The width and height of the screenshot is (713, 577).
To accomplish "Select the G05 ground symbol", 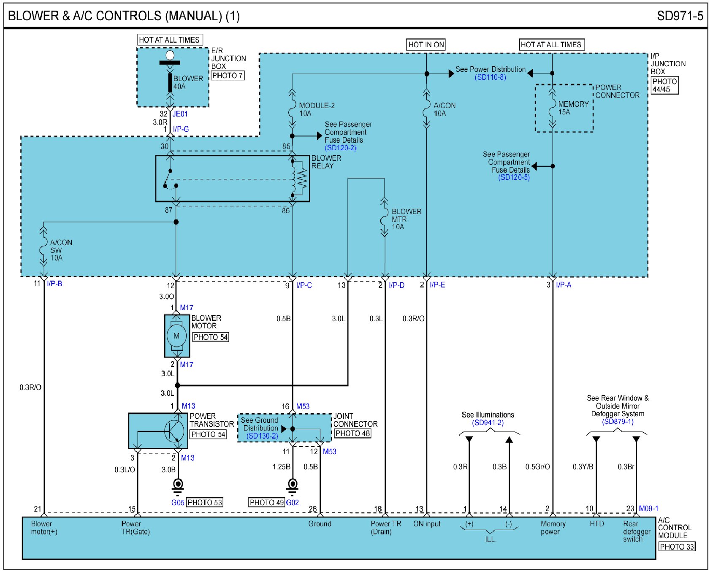I will (178, 485).
